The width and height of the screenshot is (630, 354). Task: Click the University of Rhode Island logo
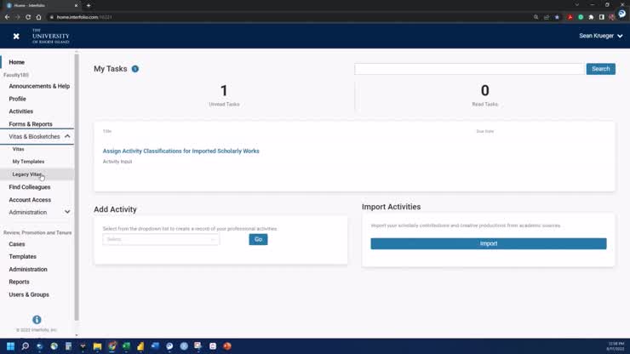click(50, 36)
